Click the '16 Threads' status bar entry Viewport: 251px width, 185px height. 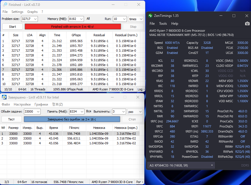tap(38, 89)
